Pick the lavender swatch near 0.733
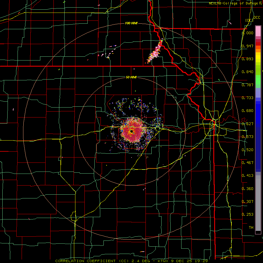Viewport: 263px width, 263px height. click(x=258, y=93)
